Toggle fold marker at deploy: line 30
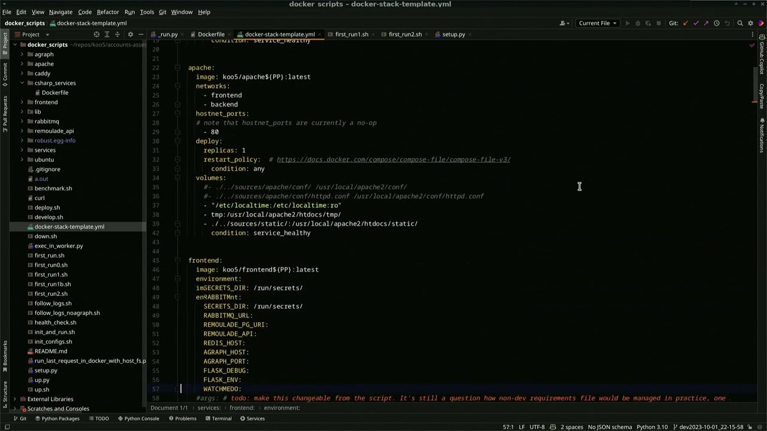Viewport: 767px width, 431px height. click(x=177, y=141)
